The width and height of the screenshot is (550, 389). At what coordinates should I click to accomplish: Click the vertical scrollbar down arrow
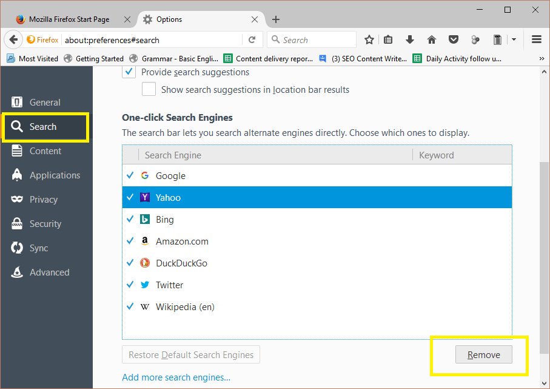544,384
